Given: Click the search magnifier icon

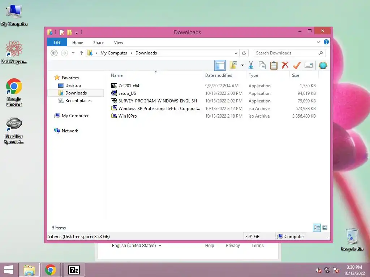Looking at the screenshot, I should point(320,53).
